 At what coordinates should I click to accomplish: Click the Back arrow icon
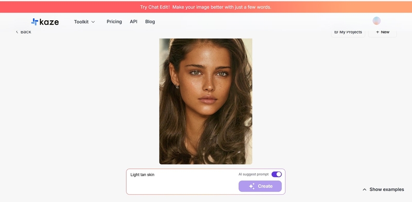[x=17, y=32]
